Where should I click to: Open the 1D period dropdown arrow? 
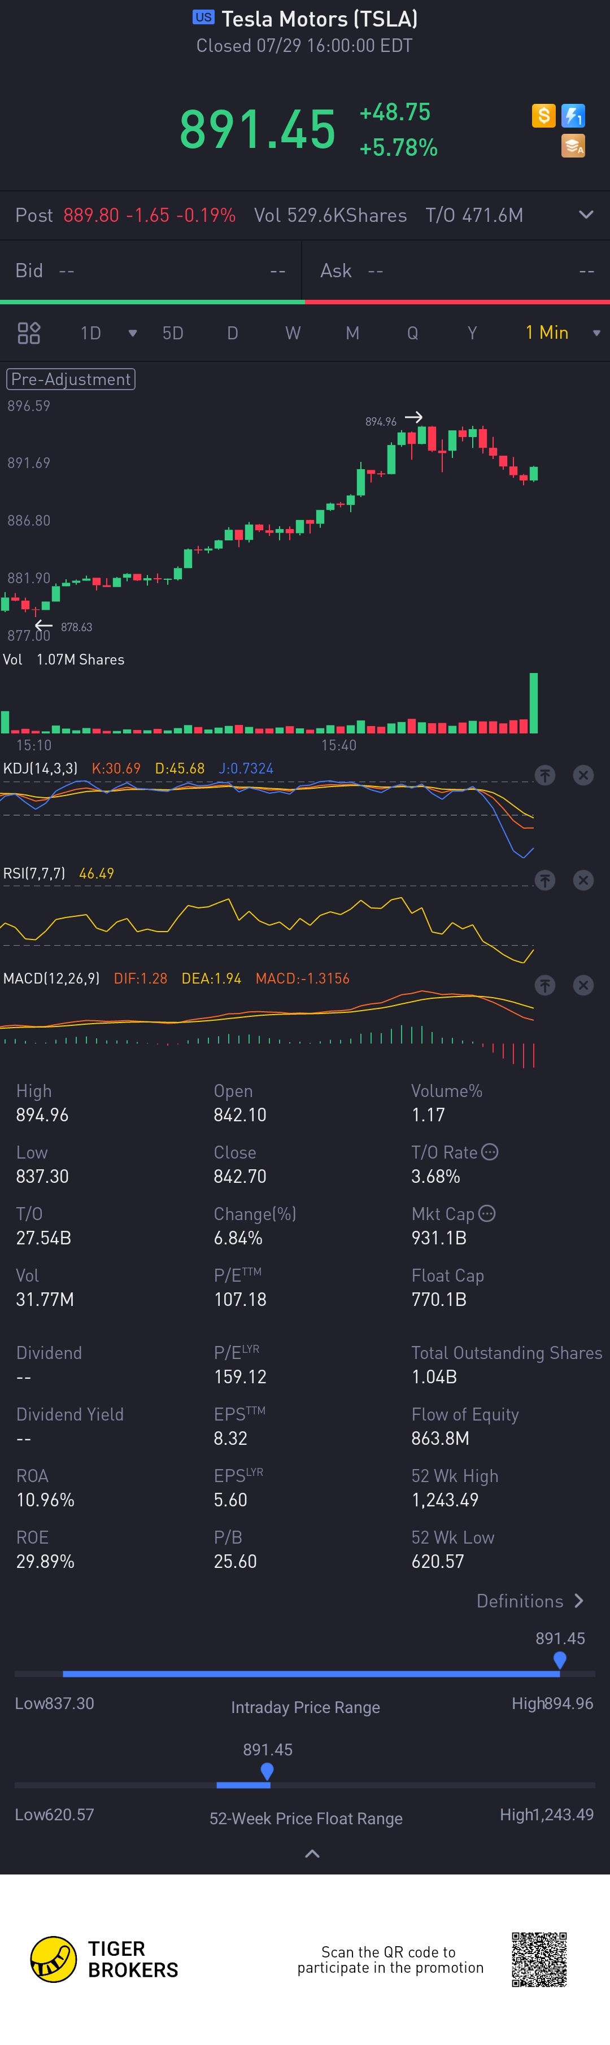[133, 334]
